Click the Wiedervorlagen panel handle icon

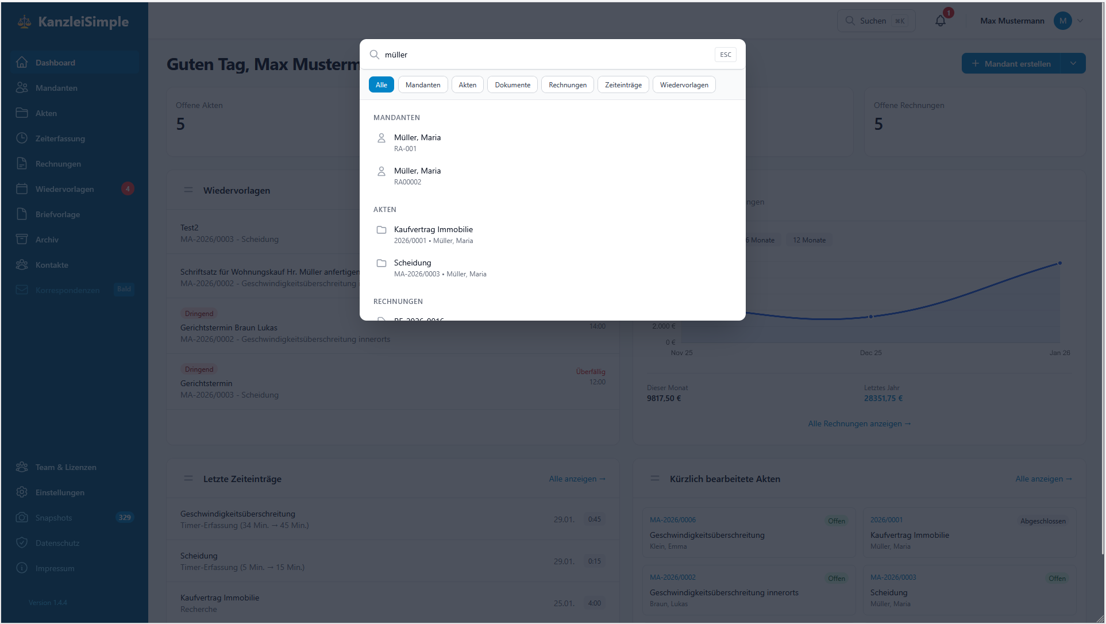pos(188,190)
